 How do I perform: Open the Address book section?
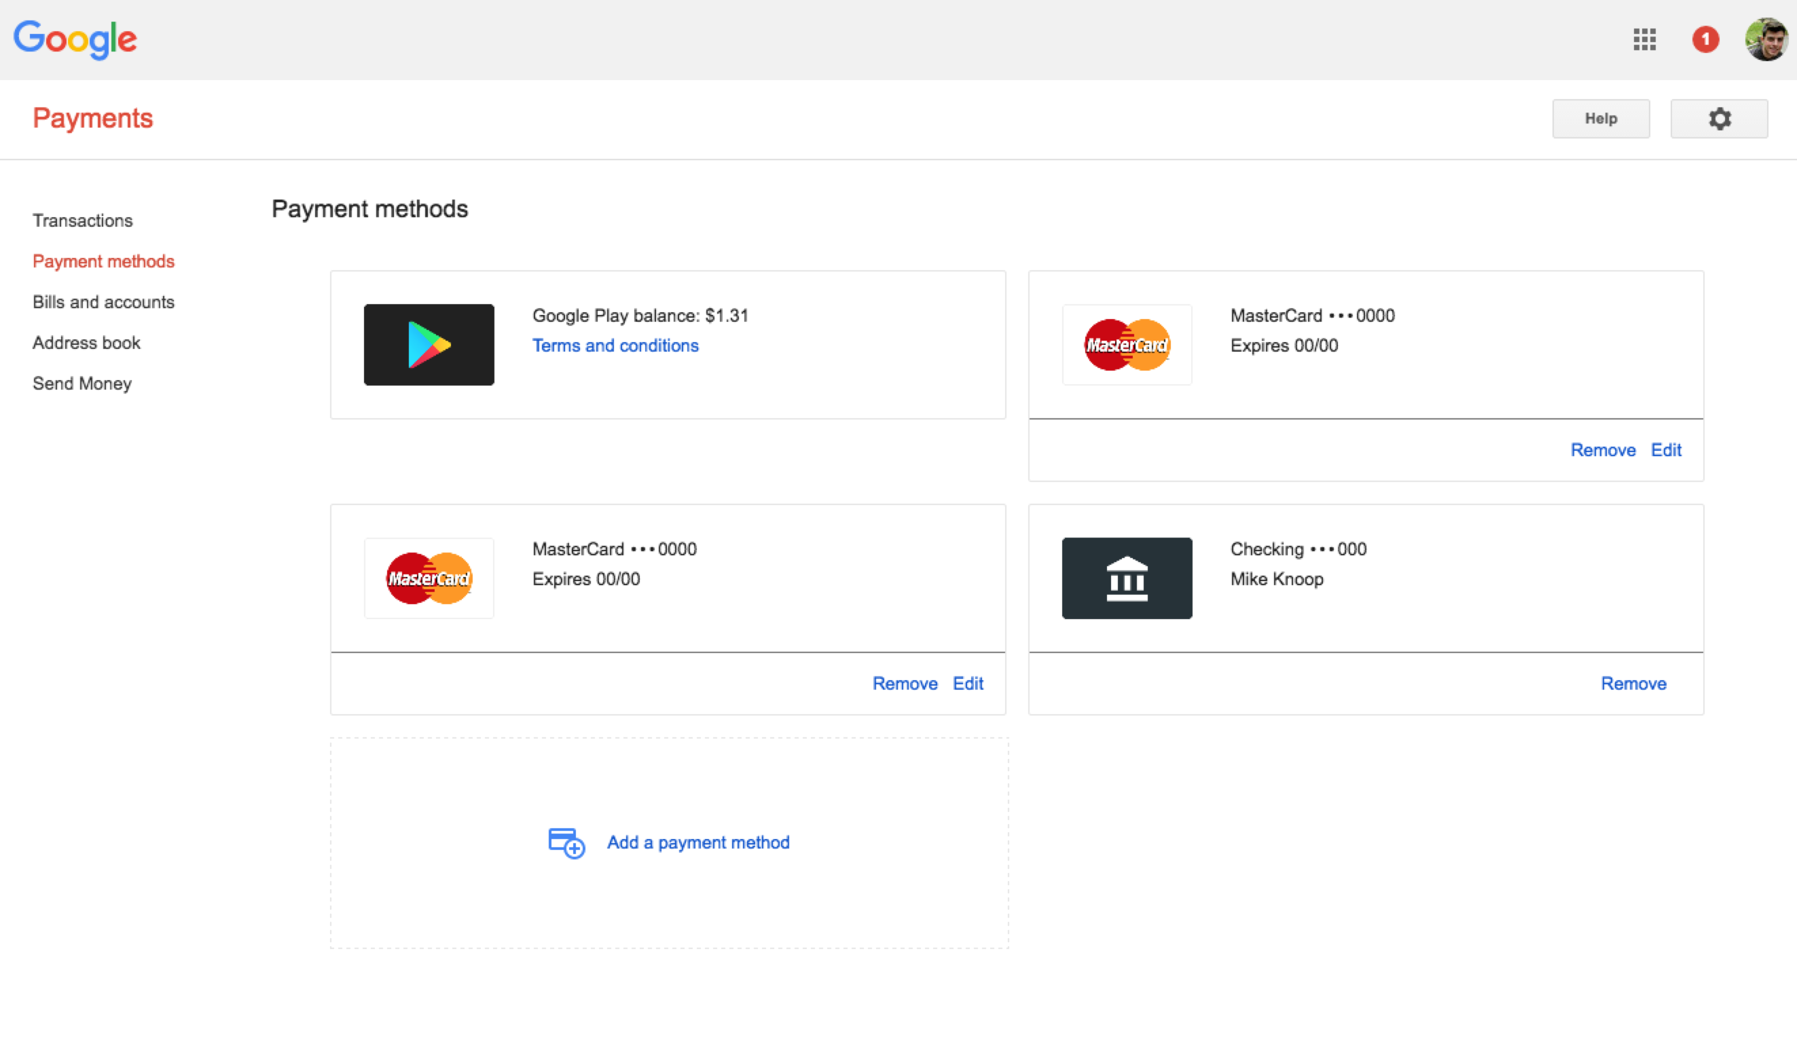pyautogui.click(x=86, y=343)
